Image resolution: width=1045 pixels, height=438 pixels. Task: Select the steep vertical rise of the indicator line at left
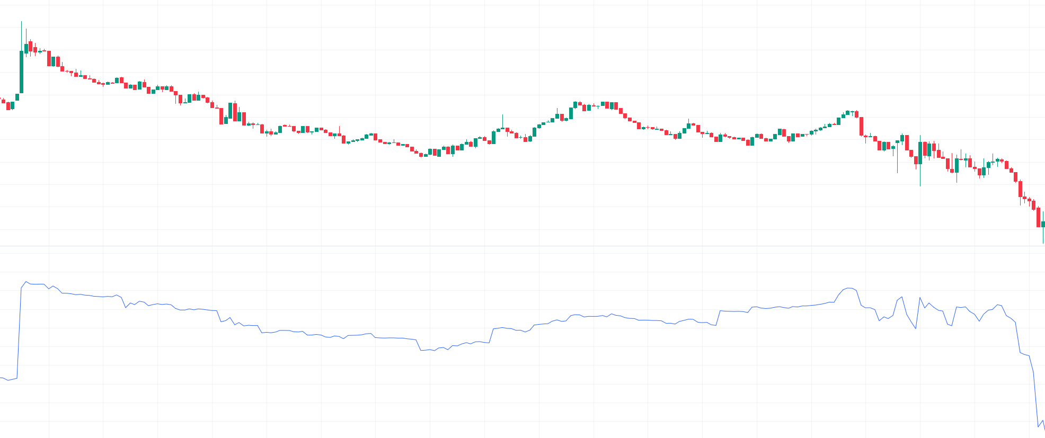tap(19, 333)
